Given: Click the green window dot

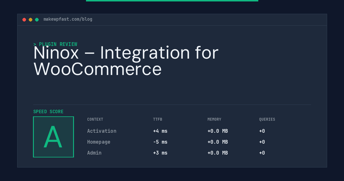Looking at the screenshot, I should click(x=37, y=20).
